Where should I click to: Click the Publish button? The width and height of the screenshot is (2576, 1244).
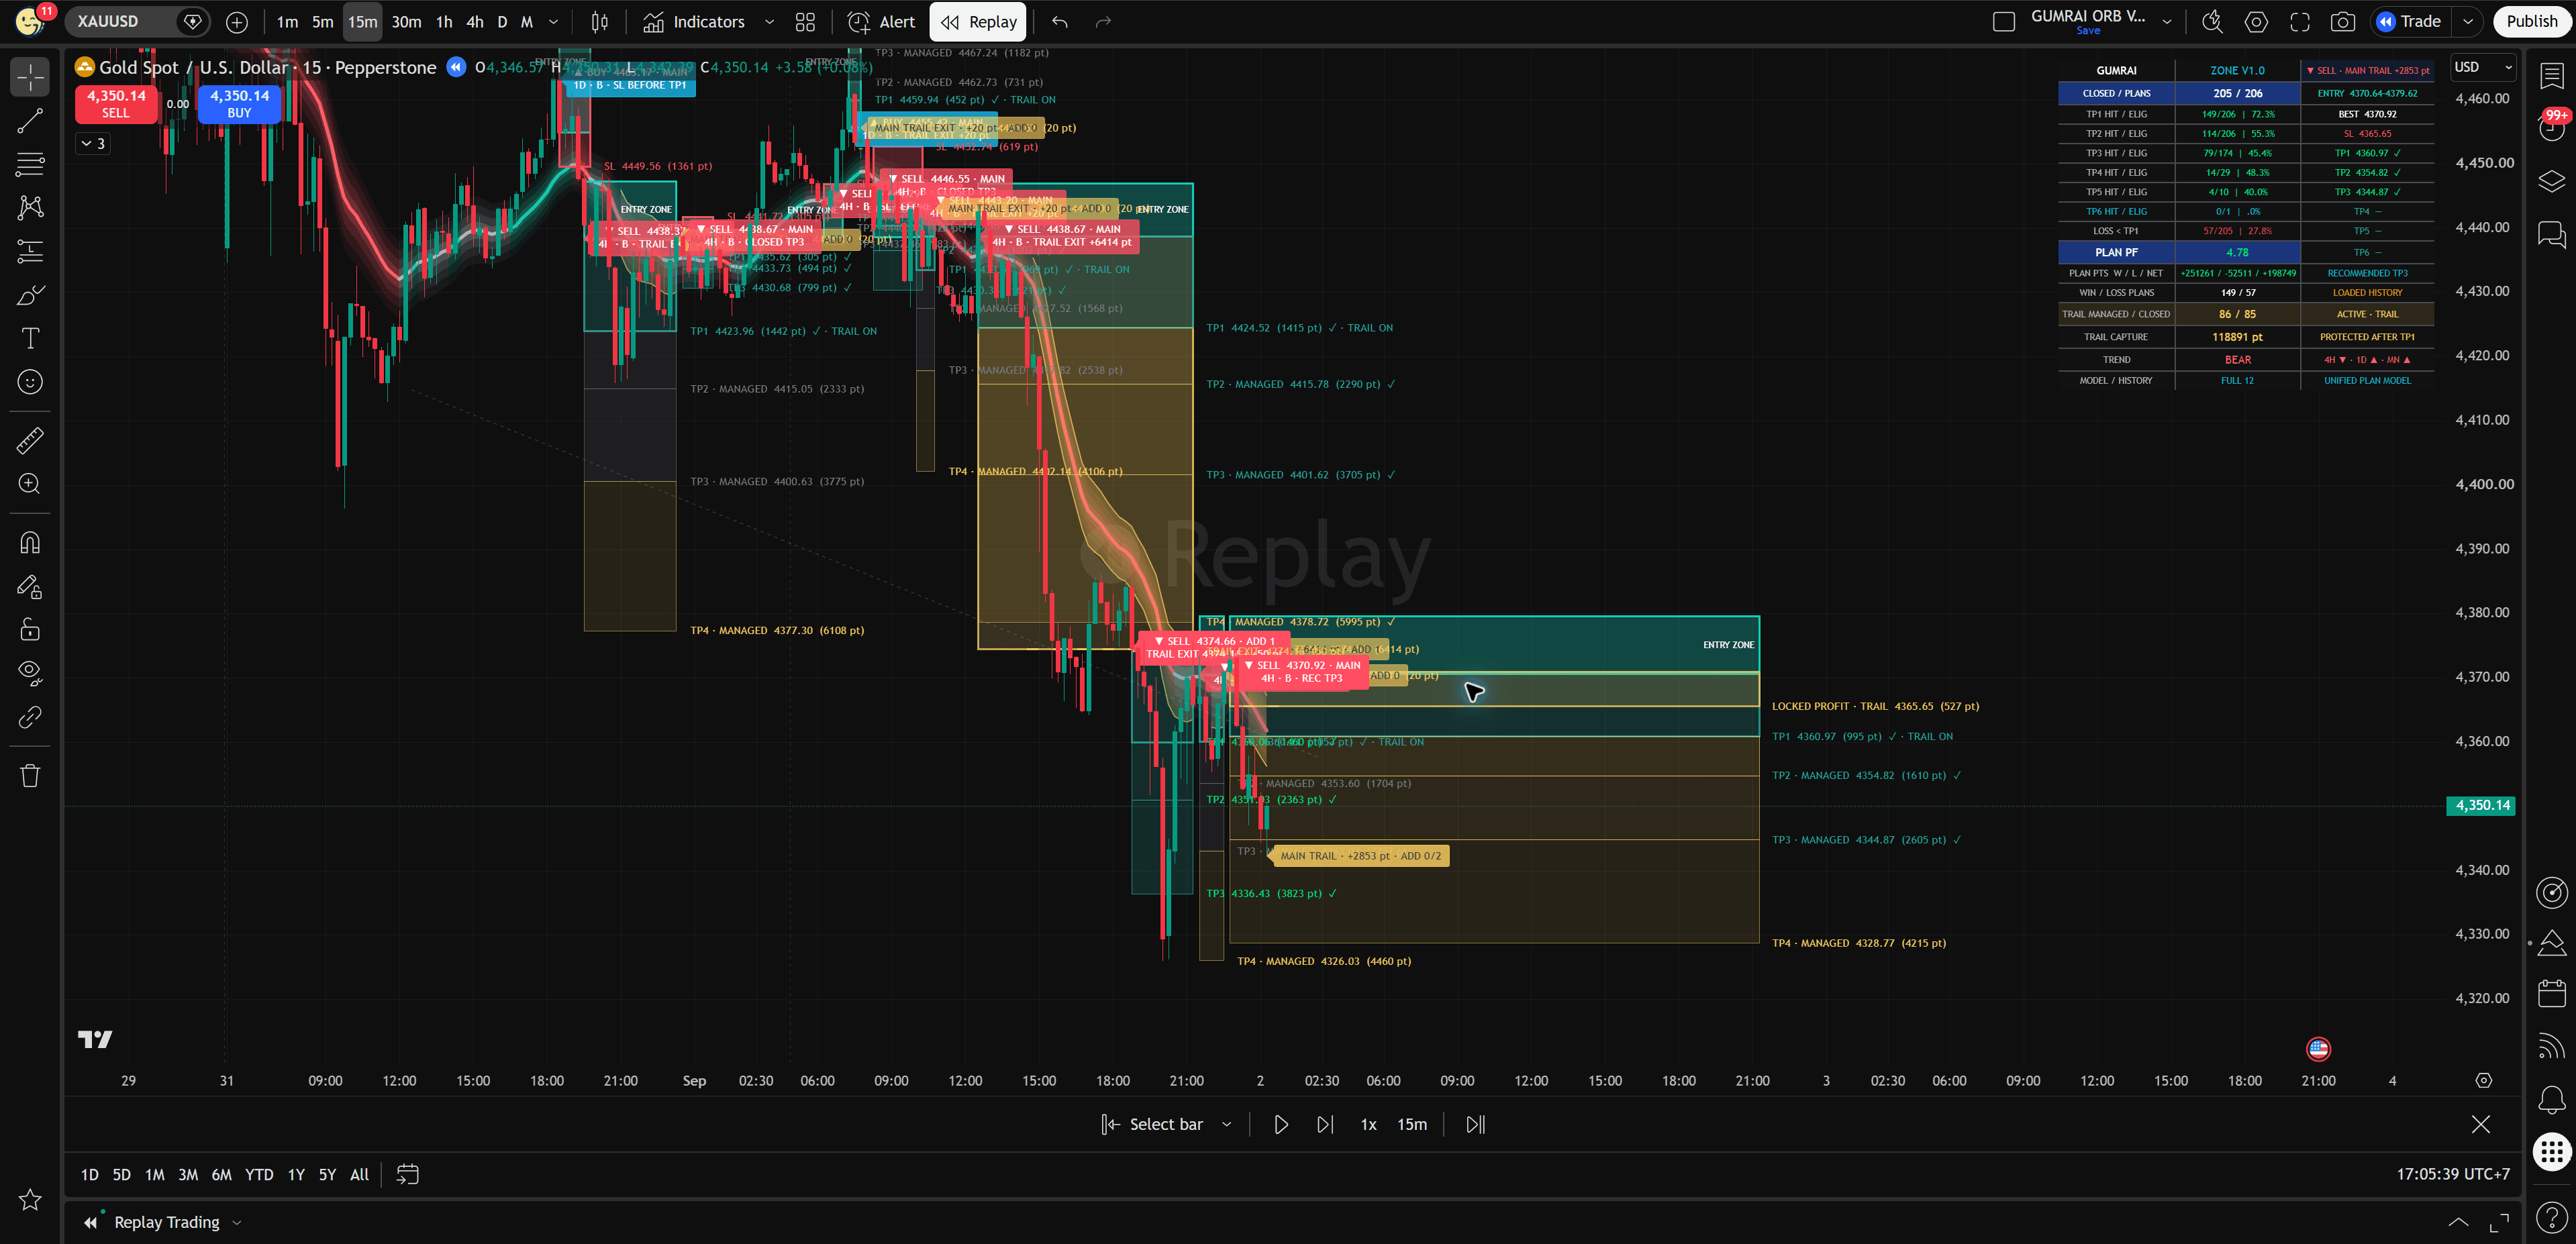pyautogui.click(x=2531, y=22)
